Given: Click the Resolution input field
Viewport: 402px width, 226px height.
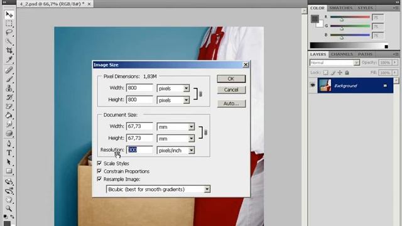Looking at the screenshot, I should pos(139,150).
